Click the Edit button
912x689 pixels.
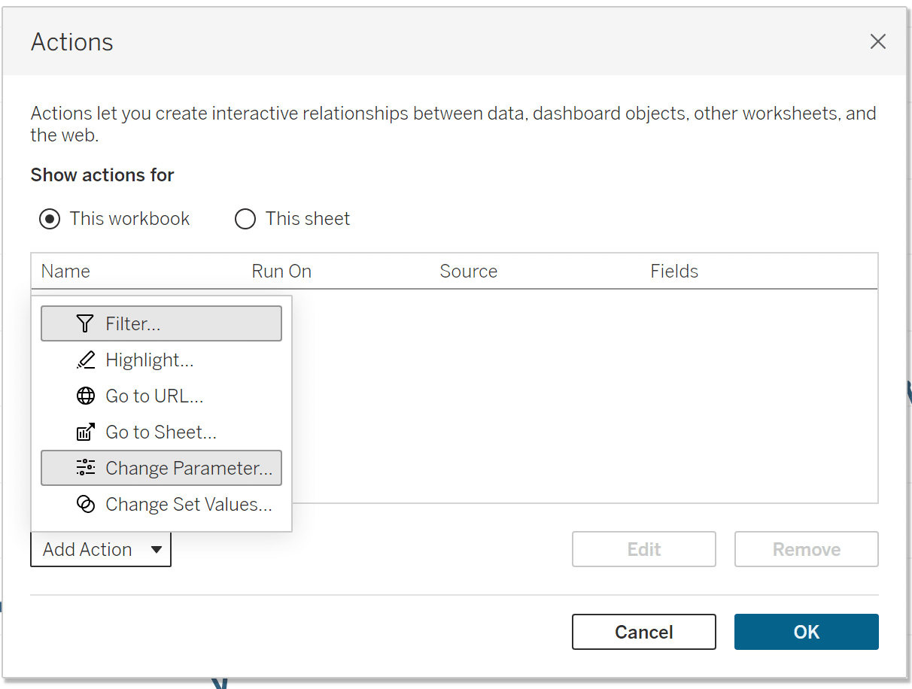point(643,549)
